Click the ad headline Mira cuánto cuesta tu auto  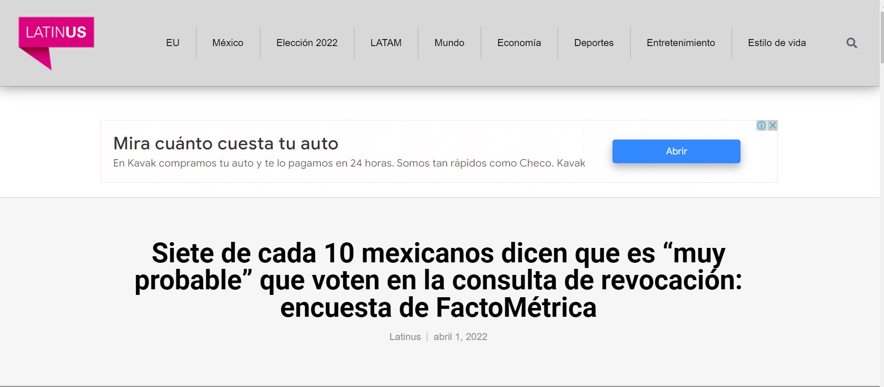click(226, 144)
